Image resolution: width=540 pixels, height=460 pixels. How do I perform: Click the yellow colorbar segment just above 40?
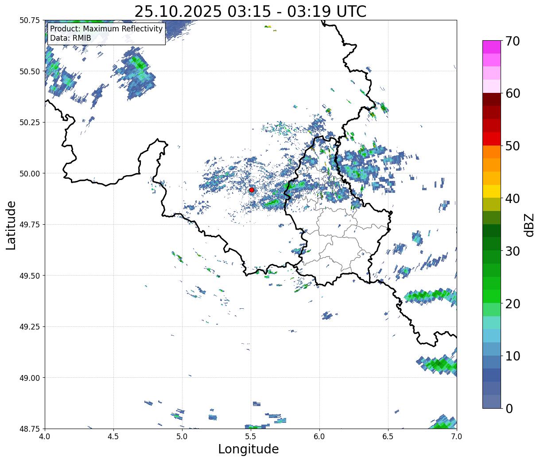[x=492, y=192]
